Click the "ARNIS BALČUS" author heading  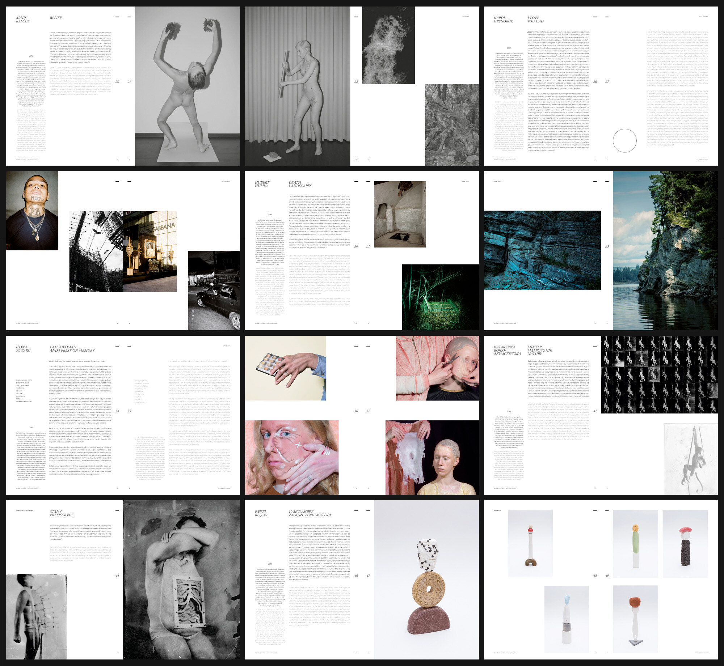23,20
